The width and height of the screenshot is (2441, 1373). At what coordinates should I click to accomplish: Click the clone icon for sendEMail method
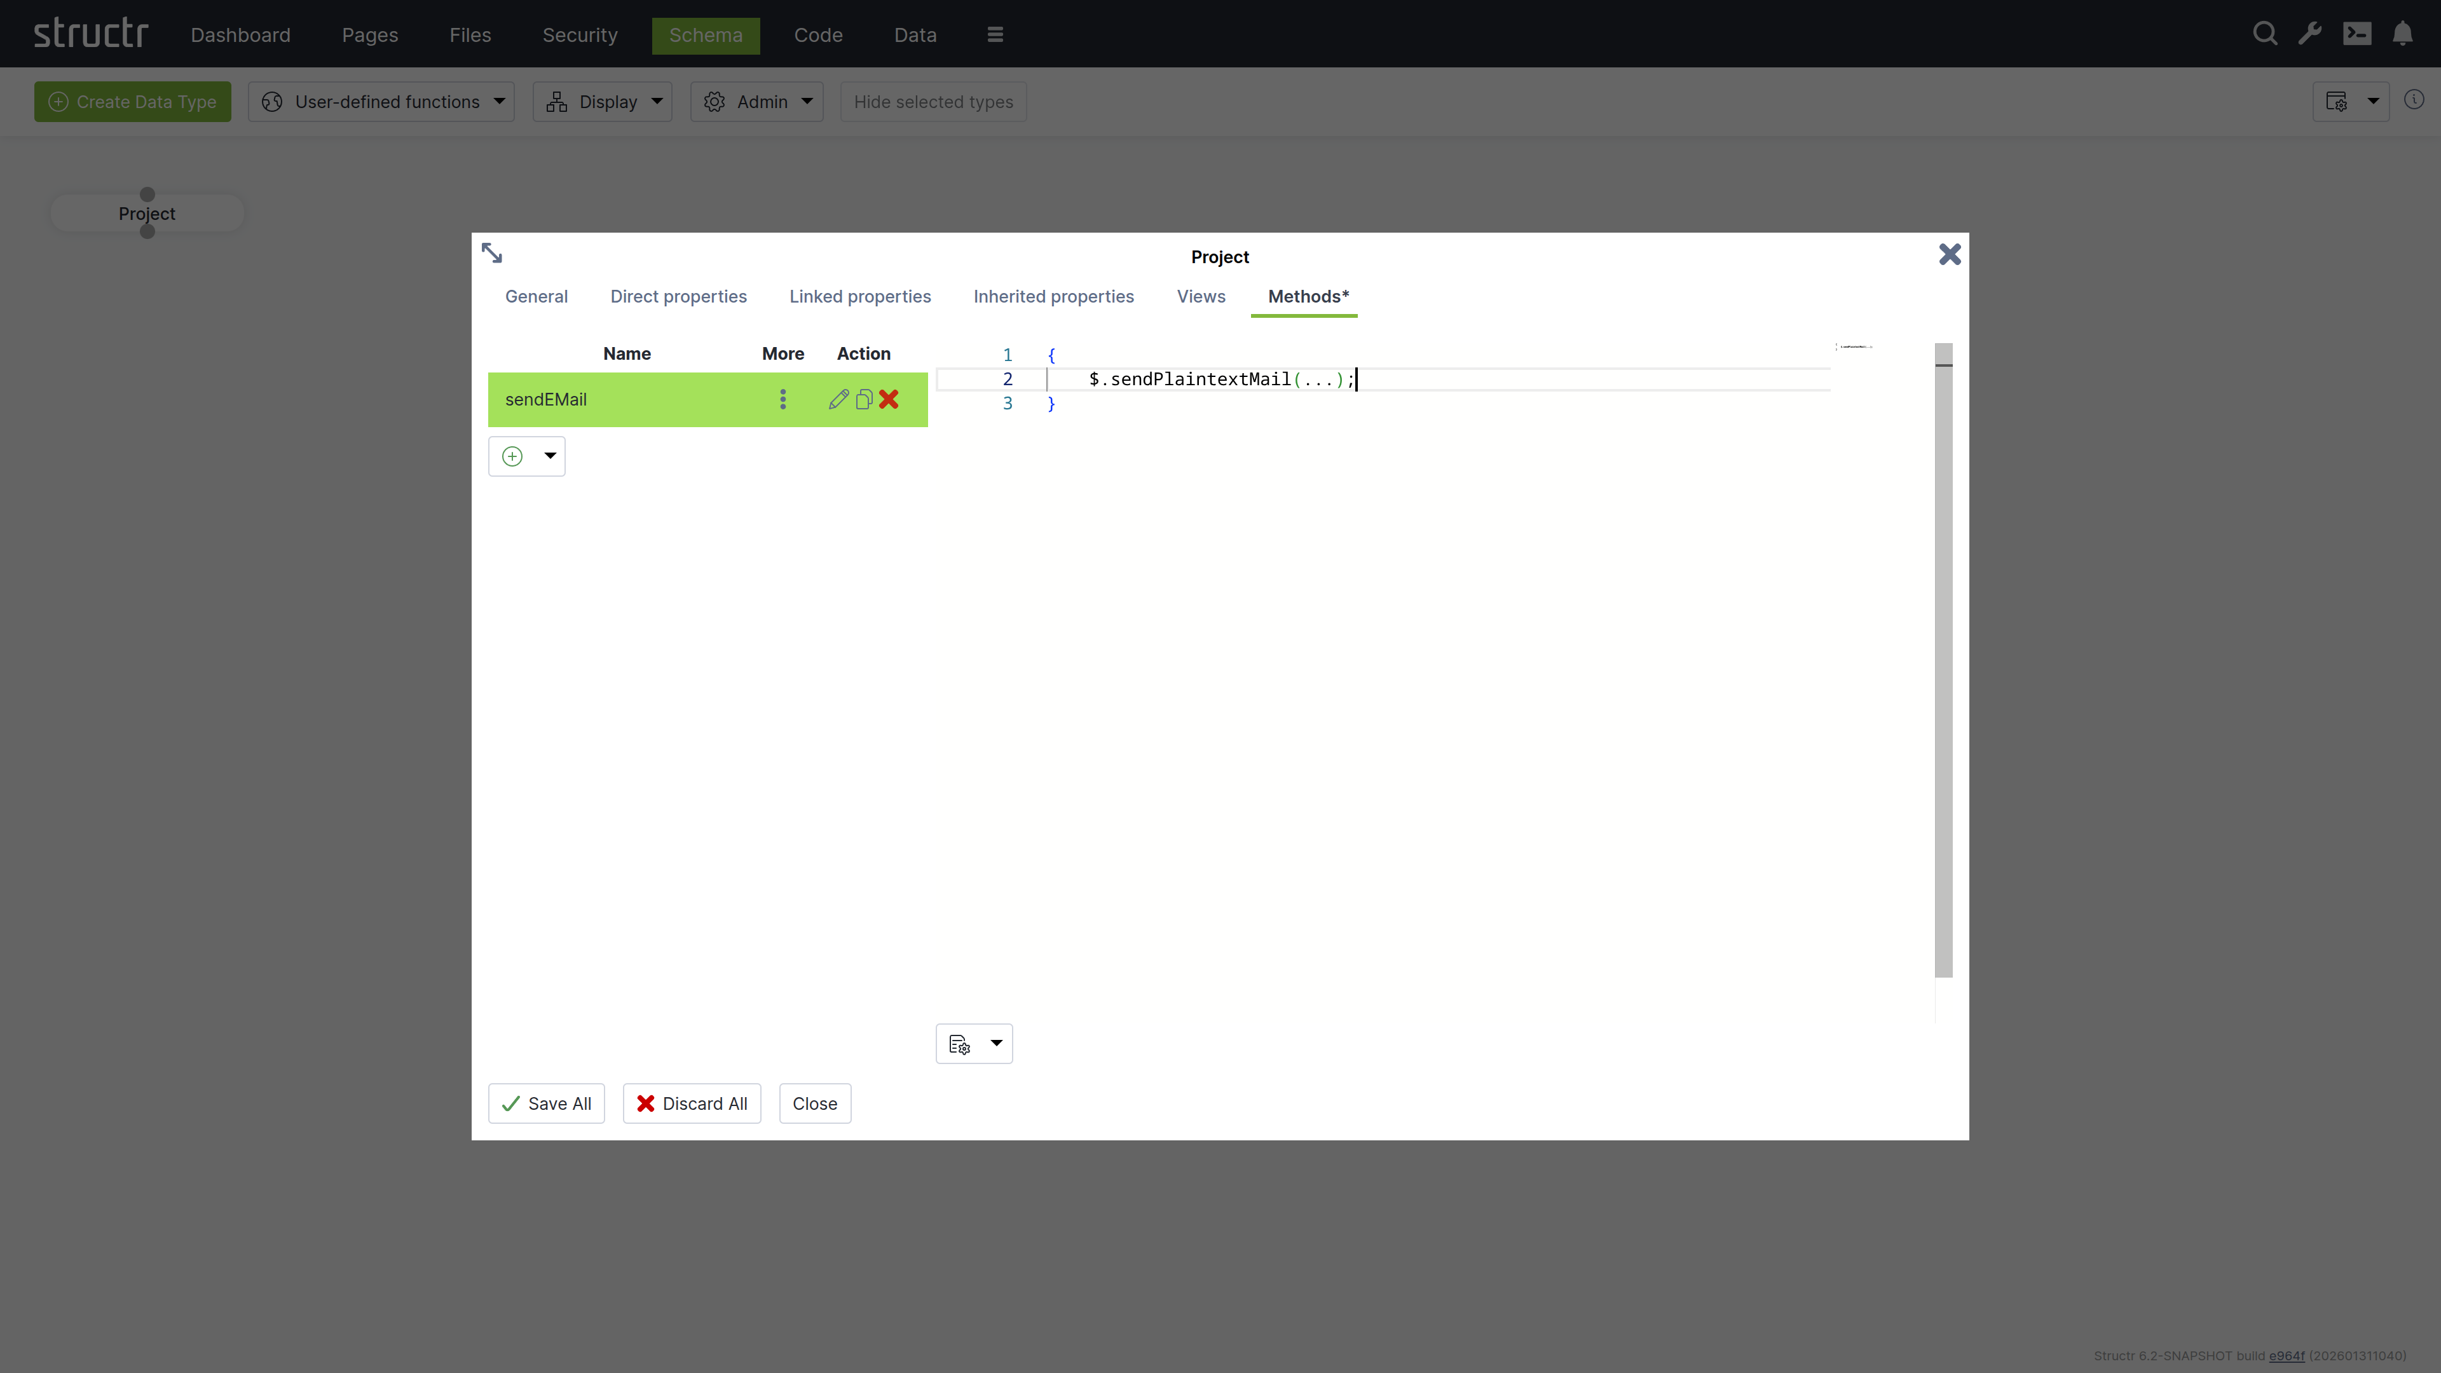(x=863, y=399)
